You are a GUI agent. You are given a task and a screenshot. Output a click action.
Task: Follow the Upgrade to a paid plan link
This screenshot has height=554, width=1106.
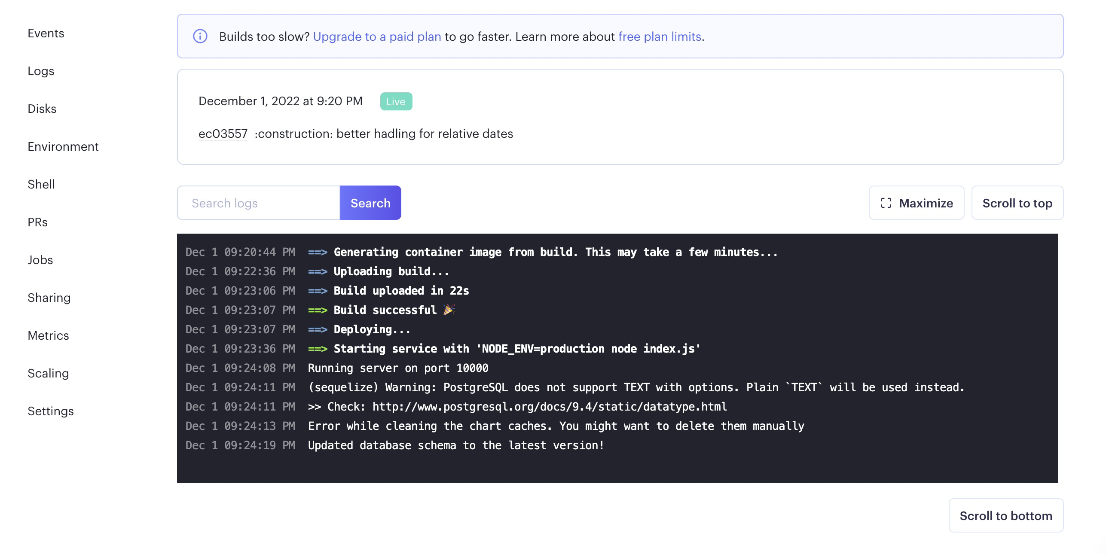377,36
